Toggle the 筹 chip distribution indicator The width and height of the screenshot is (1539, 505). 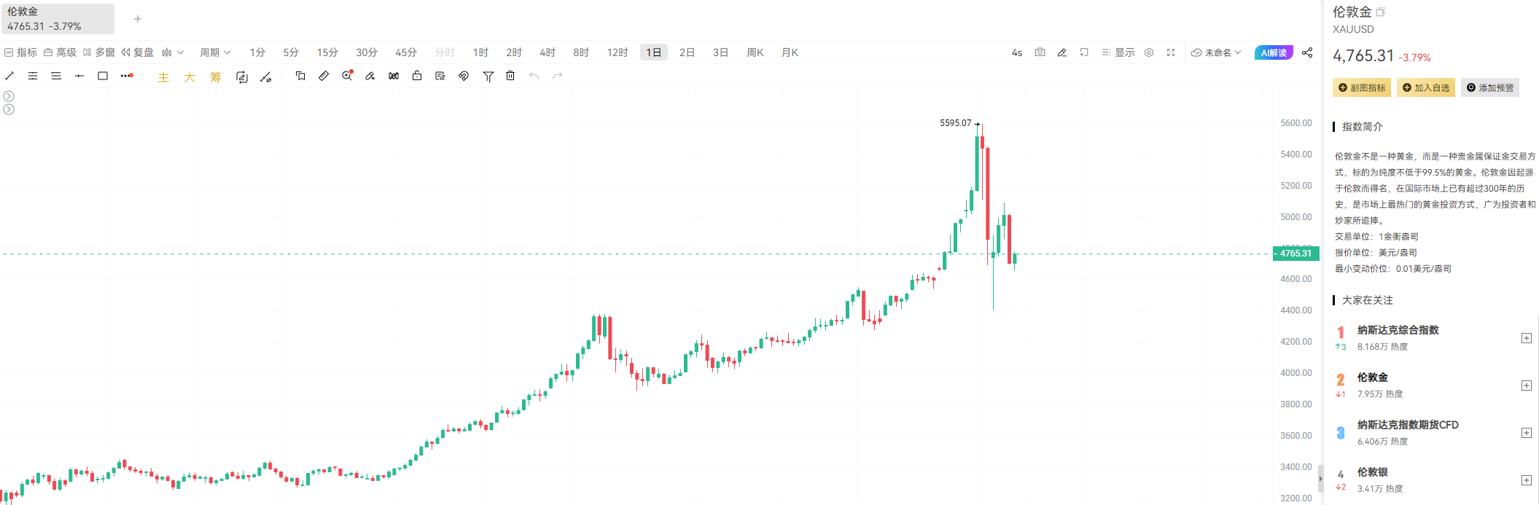click(216, 77)
